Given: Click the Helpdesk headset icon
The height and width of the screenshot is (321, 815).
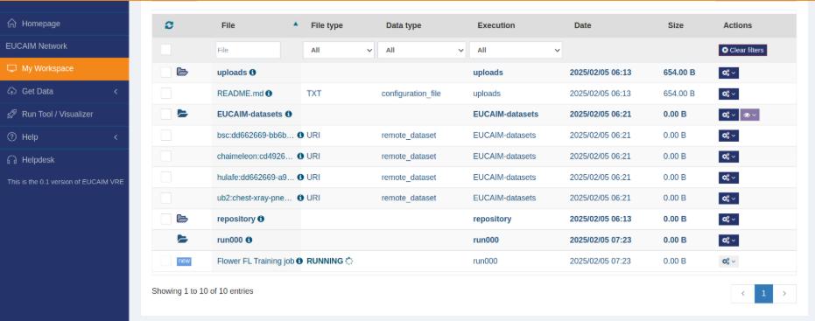Looking at the screenshot, I should 12,160.
